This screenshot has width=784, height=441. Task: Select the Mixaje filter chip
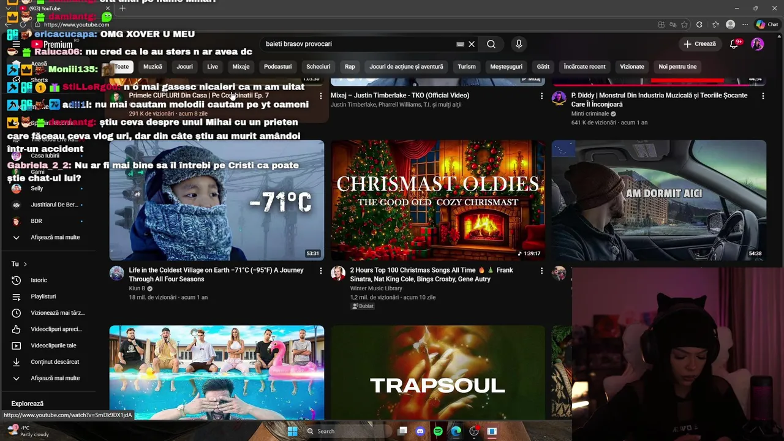coord(241,67)
